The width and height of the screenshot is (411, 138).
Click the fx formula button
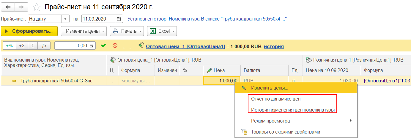pos(44,46)
